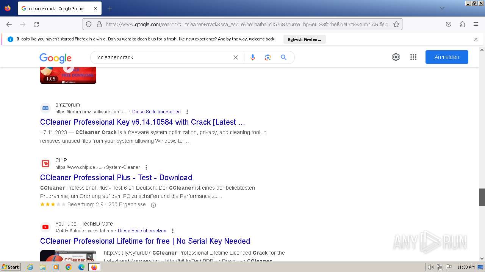Click the CHIP site favicon
Image resolution: width=485 pixels, height=272 pixels.
pos(45,164)
